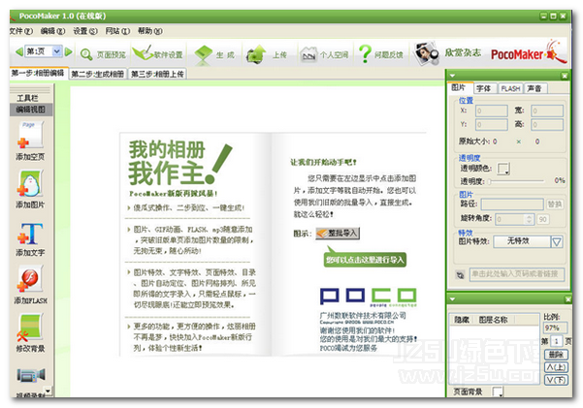Click Λ(上) move up button
This screenshot has height=408, width=583.
(x=556, y=367)
